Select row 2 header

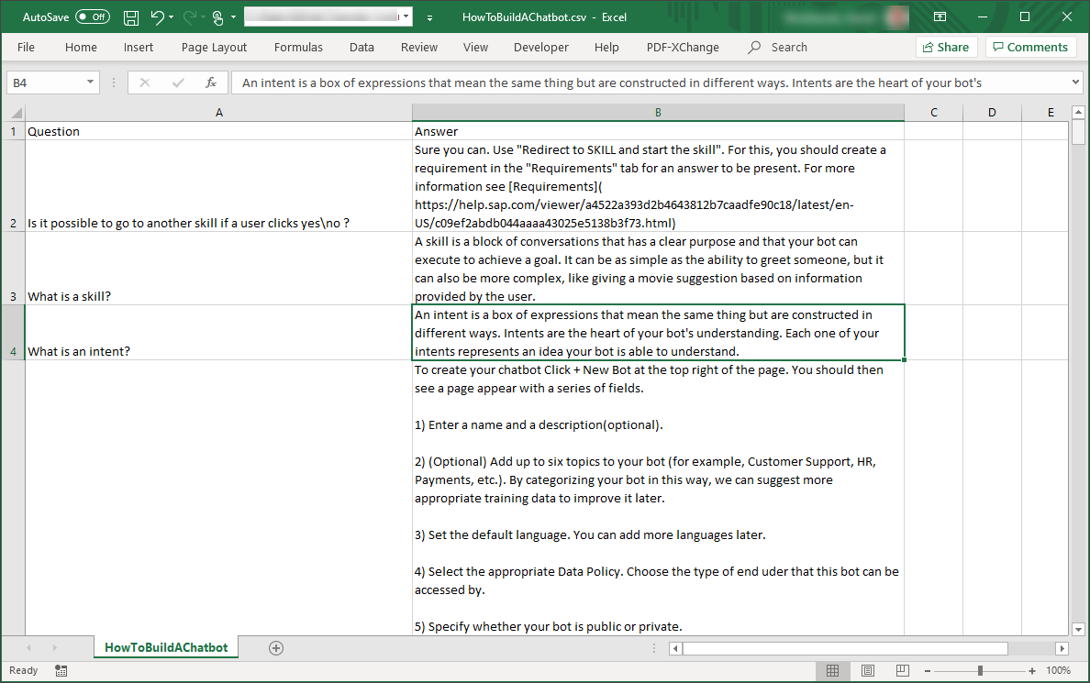coord(13,186)
